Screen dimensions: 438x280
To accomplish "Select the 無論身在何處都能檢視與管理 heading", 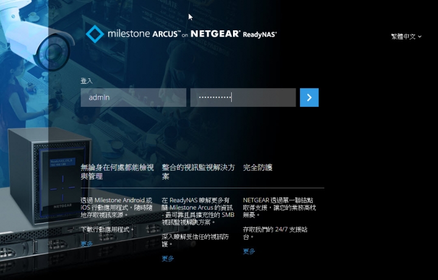I will point(117,172).
